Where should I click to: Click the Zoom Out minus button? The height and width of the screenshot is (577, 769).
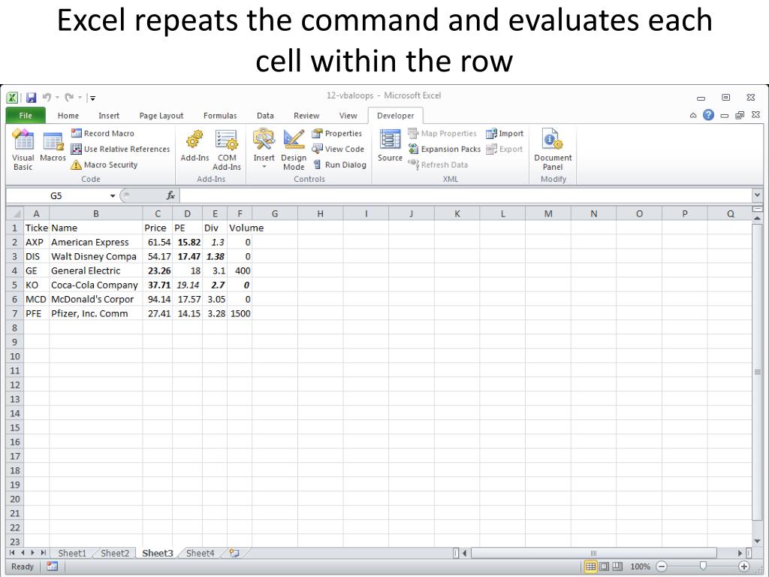[x=662, y=566]
